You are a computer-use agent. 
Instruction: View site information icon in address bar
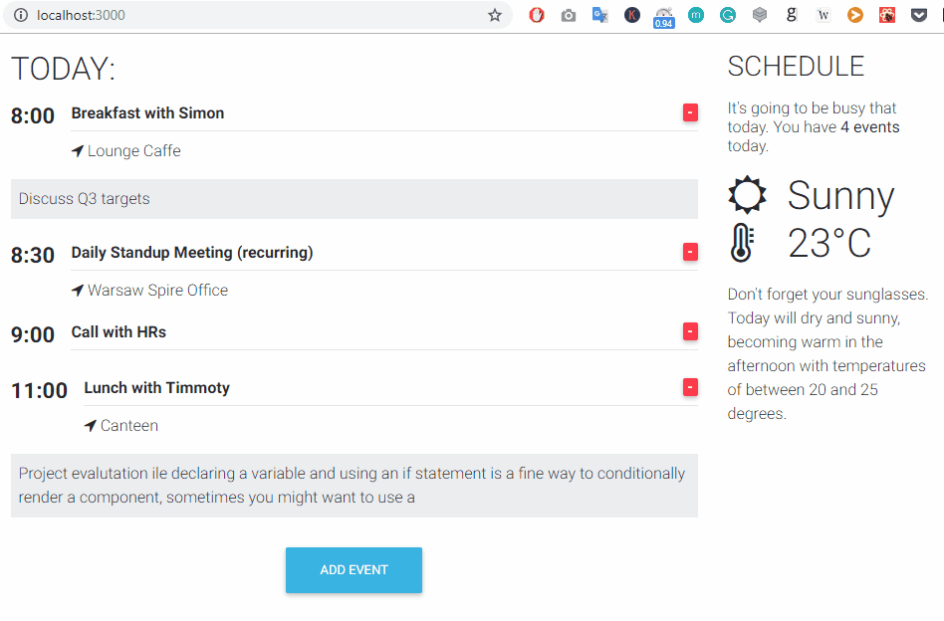[21, 15]
